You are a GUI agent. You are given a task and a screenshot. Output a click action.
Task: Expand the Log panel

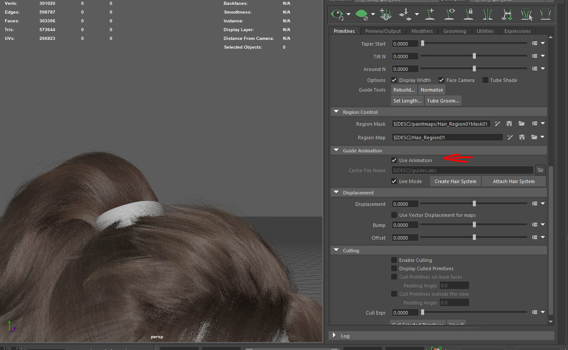point(334,336)
